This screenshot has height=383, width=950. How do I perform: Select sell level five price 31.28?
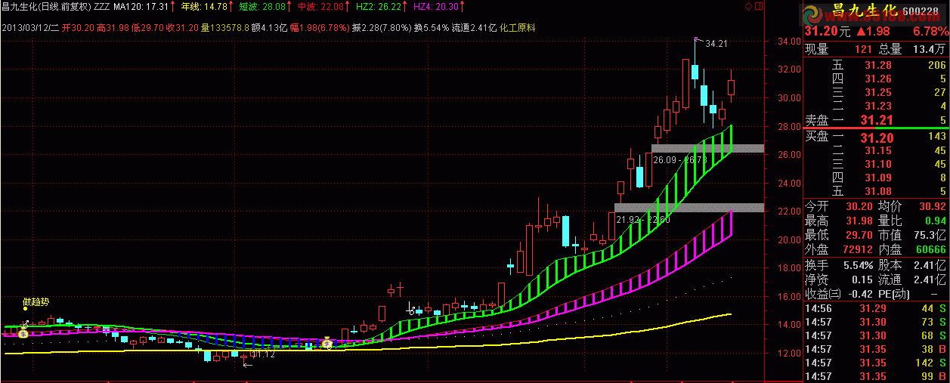point(878,65)
